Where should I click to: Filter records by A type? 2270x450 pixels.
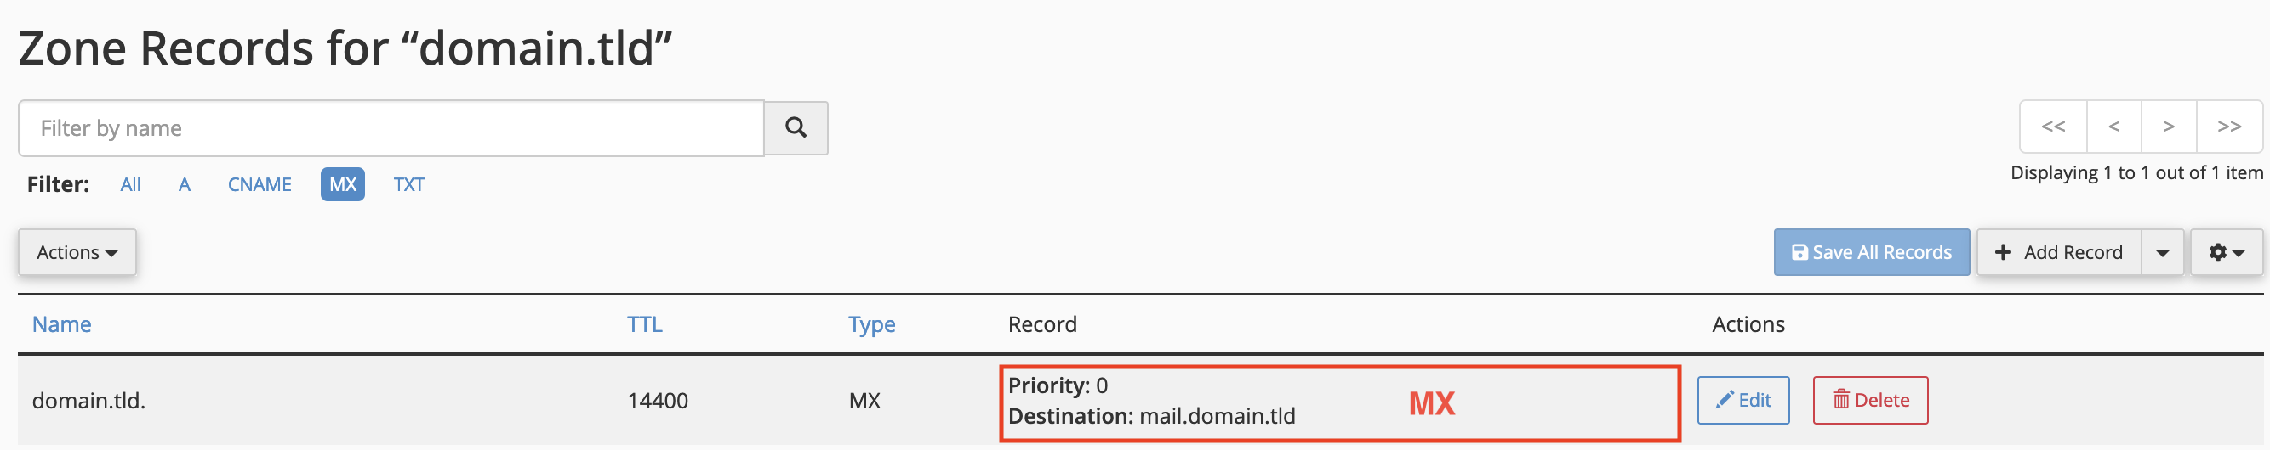pos(184,184)
